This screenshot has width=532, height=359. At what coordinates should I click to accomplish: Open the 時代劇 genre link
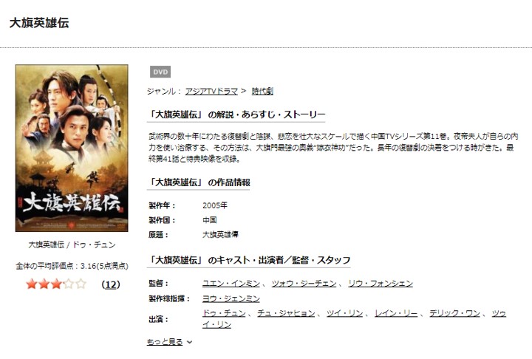coord(262,92)
